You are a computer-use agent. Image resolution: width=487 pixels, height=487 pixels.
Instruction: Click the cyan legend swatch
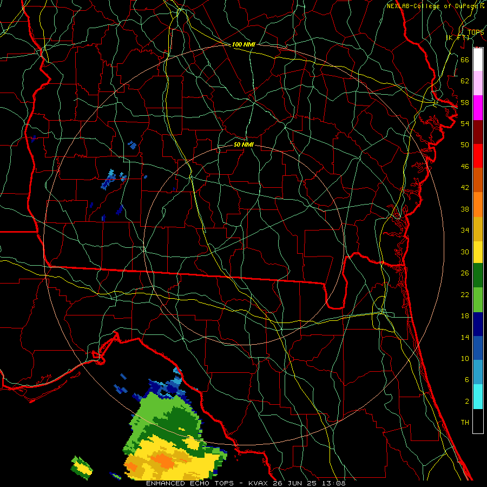[478, 397]
